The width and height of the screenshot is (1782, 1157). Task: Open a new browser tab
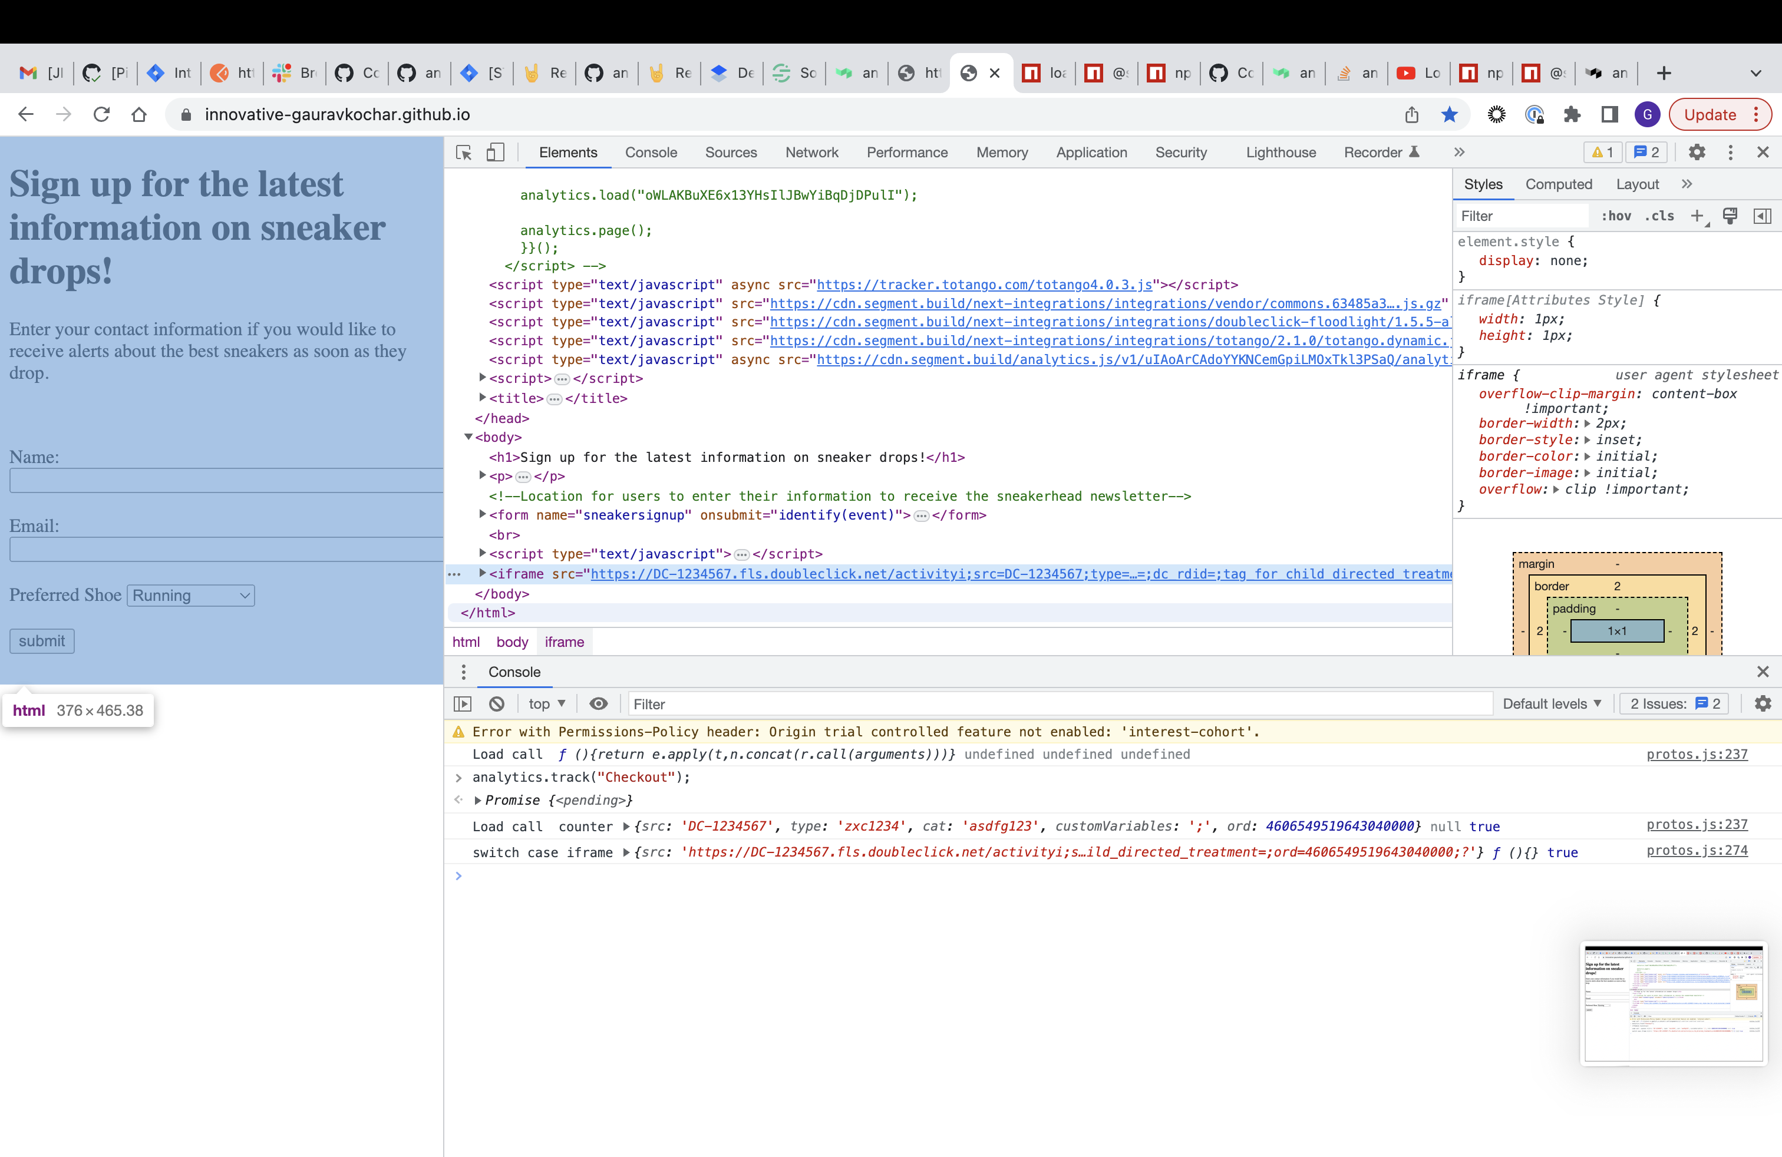(x=1664, y=73)
